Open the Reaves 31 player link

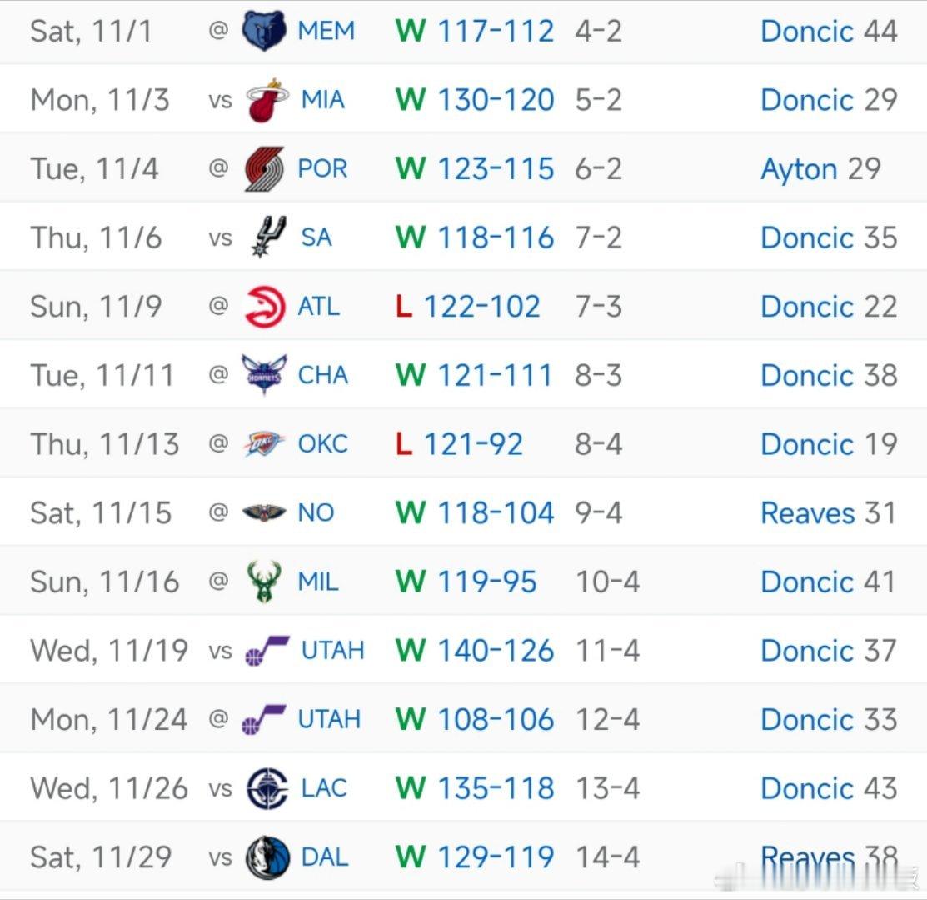[829, 512]
